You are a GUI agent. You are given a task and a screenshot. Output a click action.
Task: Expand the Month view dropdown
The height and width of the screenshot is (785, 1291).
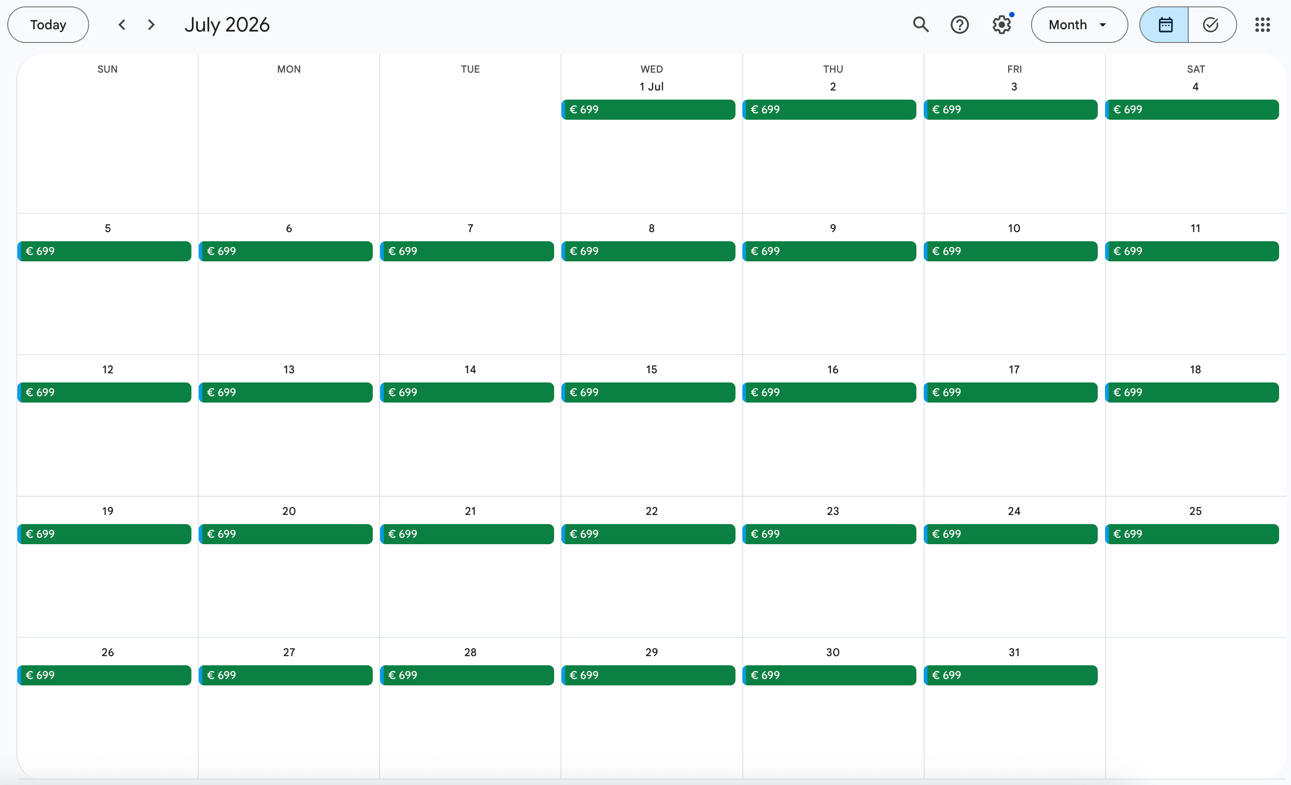(x=1079, y=25)
